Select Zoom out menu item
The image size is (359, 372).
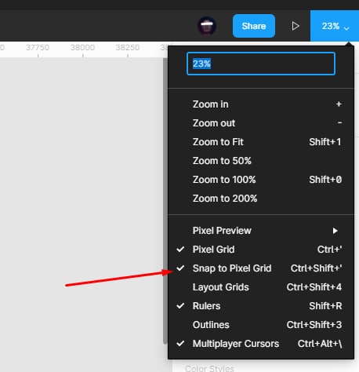pyautogui.click(x=261, y=123)
